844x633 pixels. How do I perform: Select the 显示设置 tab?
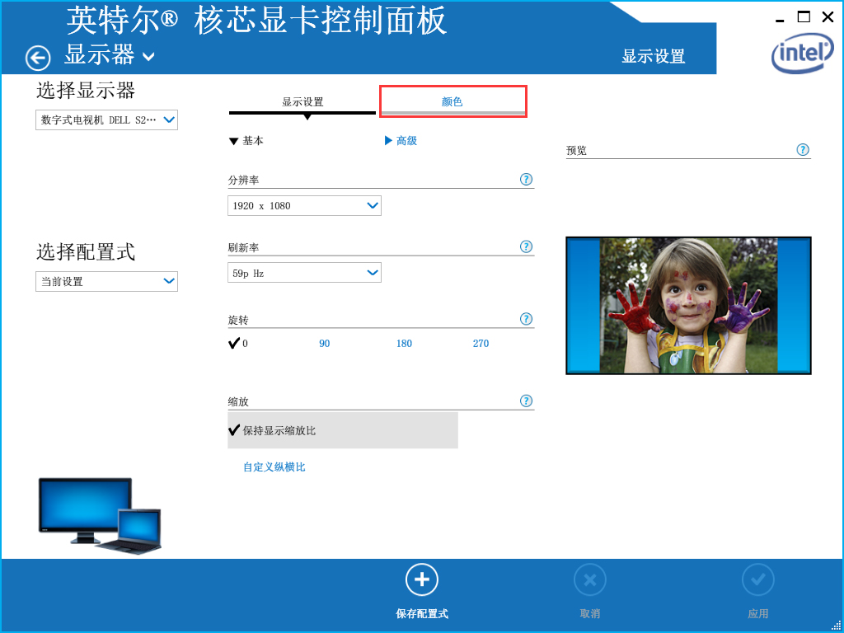click(x=302, y=99)
